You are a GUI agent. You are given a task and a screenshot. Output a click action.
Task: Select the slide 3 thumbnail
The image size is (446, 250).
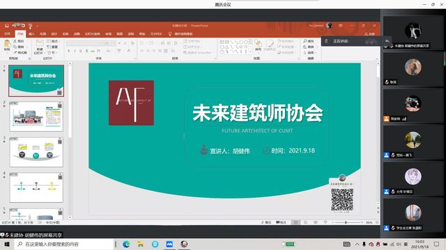click(36, 152)
